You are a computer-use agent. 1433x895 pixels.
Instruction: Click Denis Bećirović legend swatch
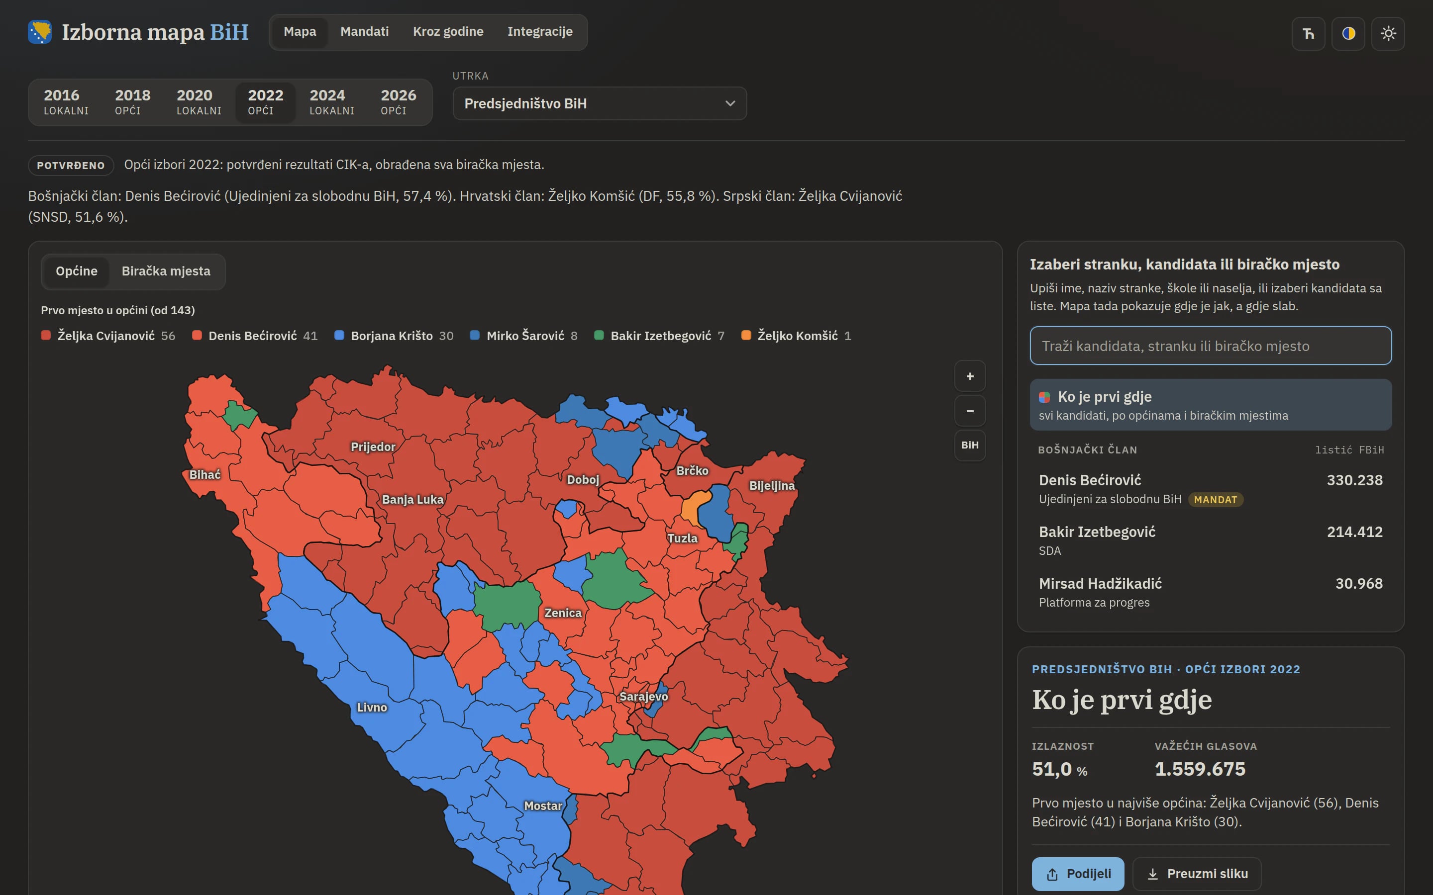[197, 336]
